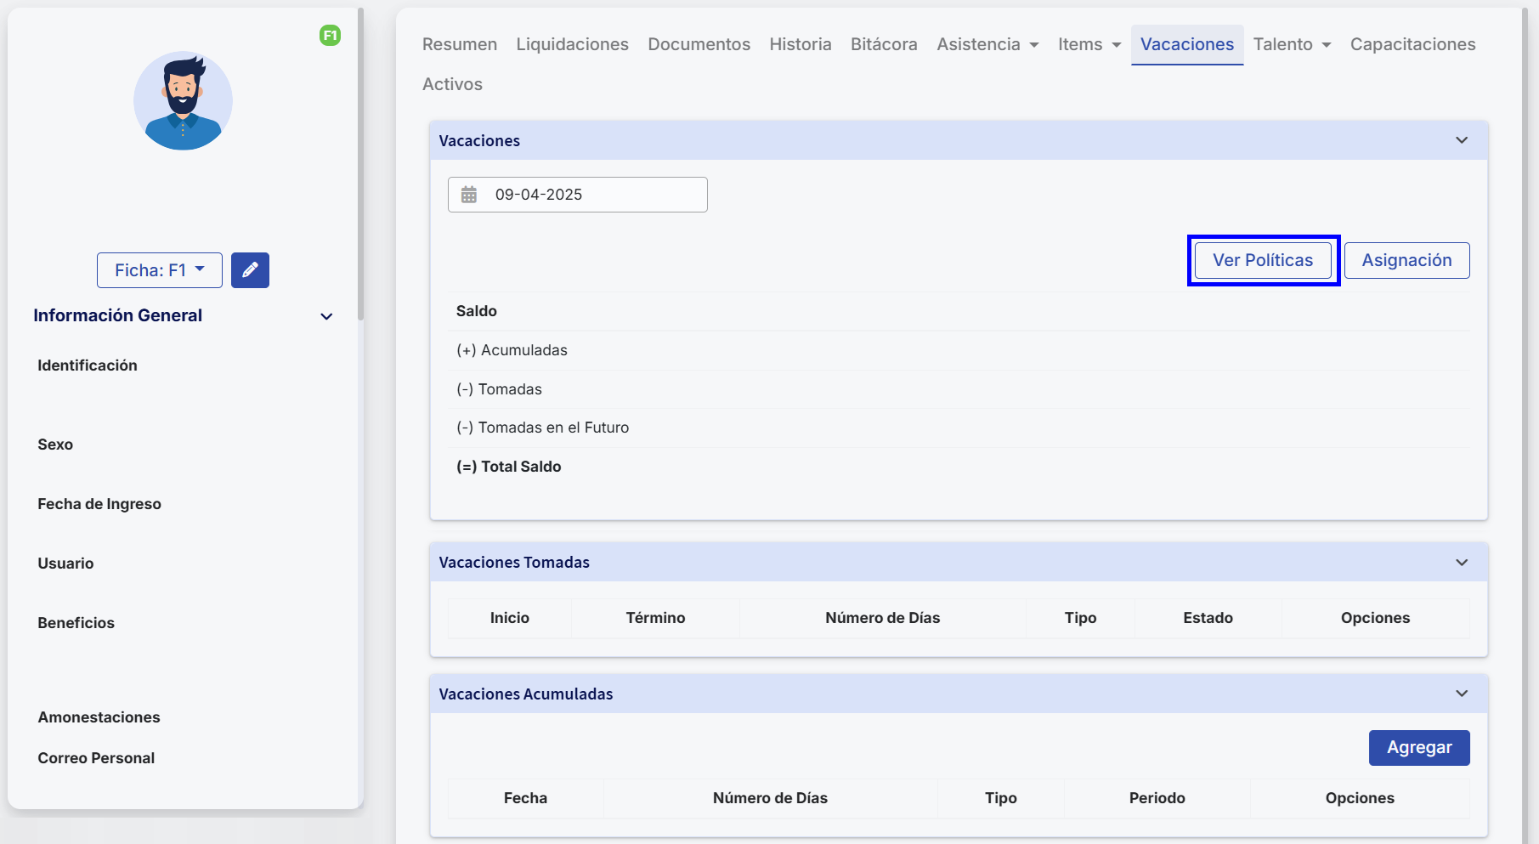This screenshot has width=1539, height=844.
Task: Expand the Talento dropdown tab
Action: [1292, 44]
